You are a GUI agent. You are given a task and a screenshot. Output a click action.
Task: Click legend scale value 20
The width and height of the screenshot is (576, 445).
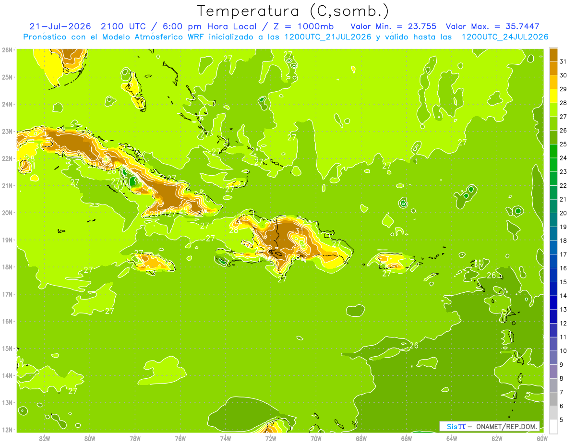pyautogui.click(x=564, y=213)
